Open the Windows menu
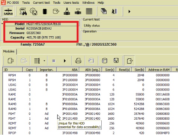This screenshot has height=135, width=178. pyautogui.click(x=88, y=3)
